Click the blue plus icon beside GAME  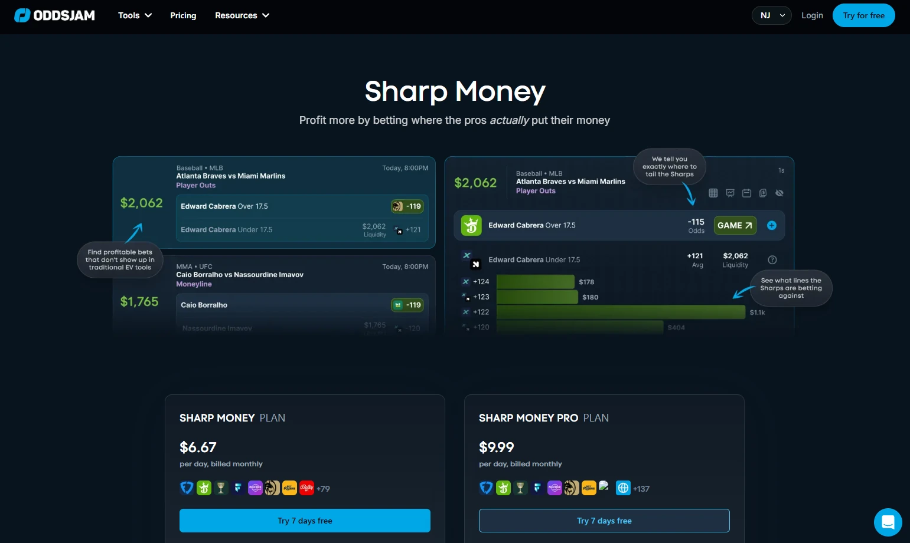tap(772, 225)
